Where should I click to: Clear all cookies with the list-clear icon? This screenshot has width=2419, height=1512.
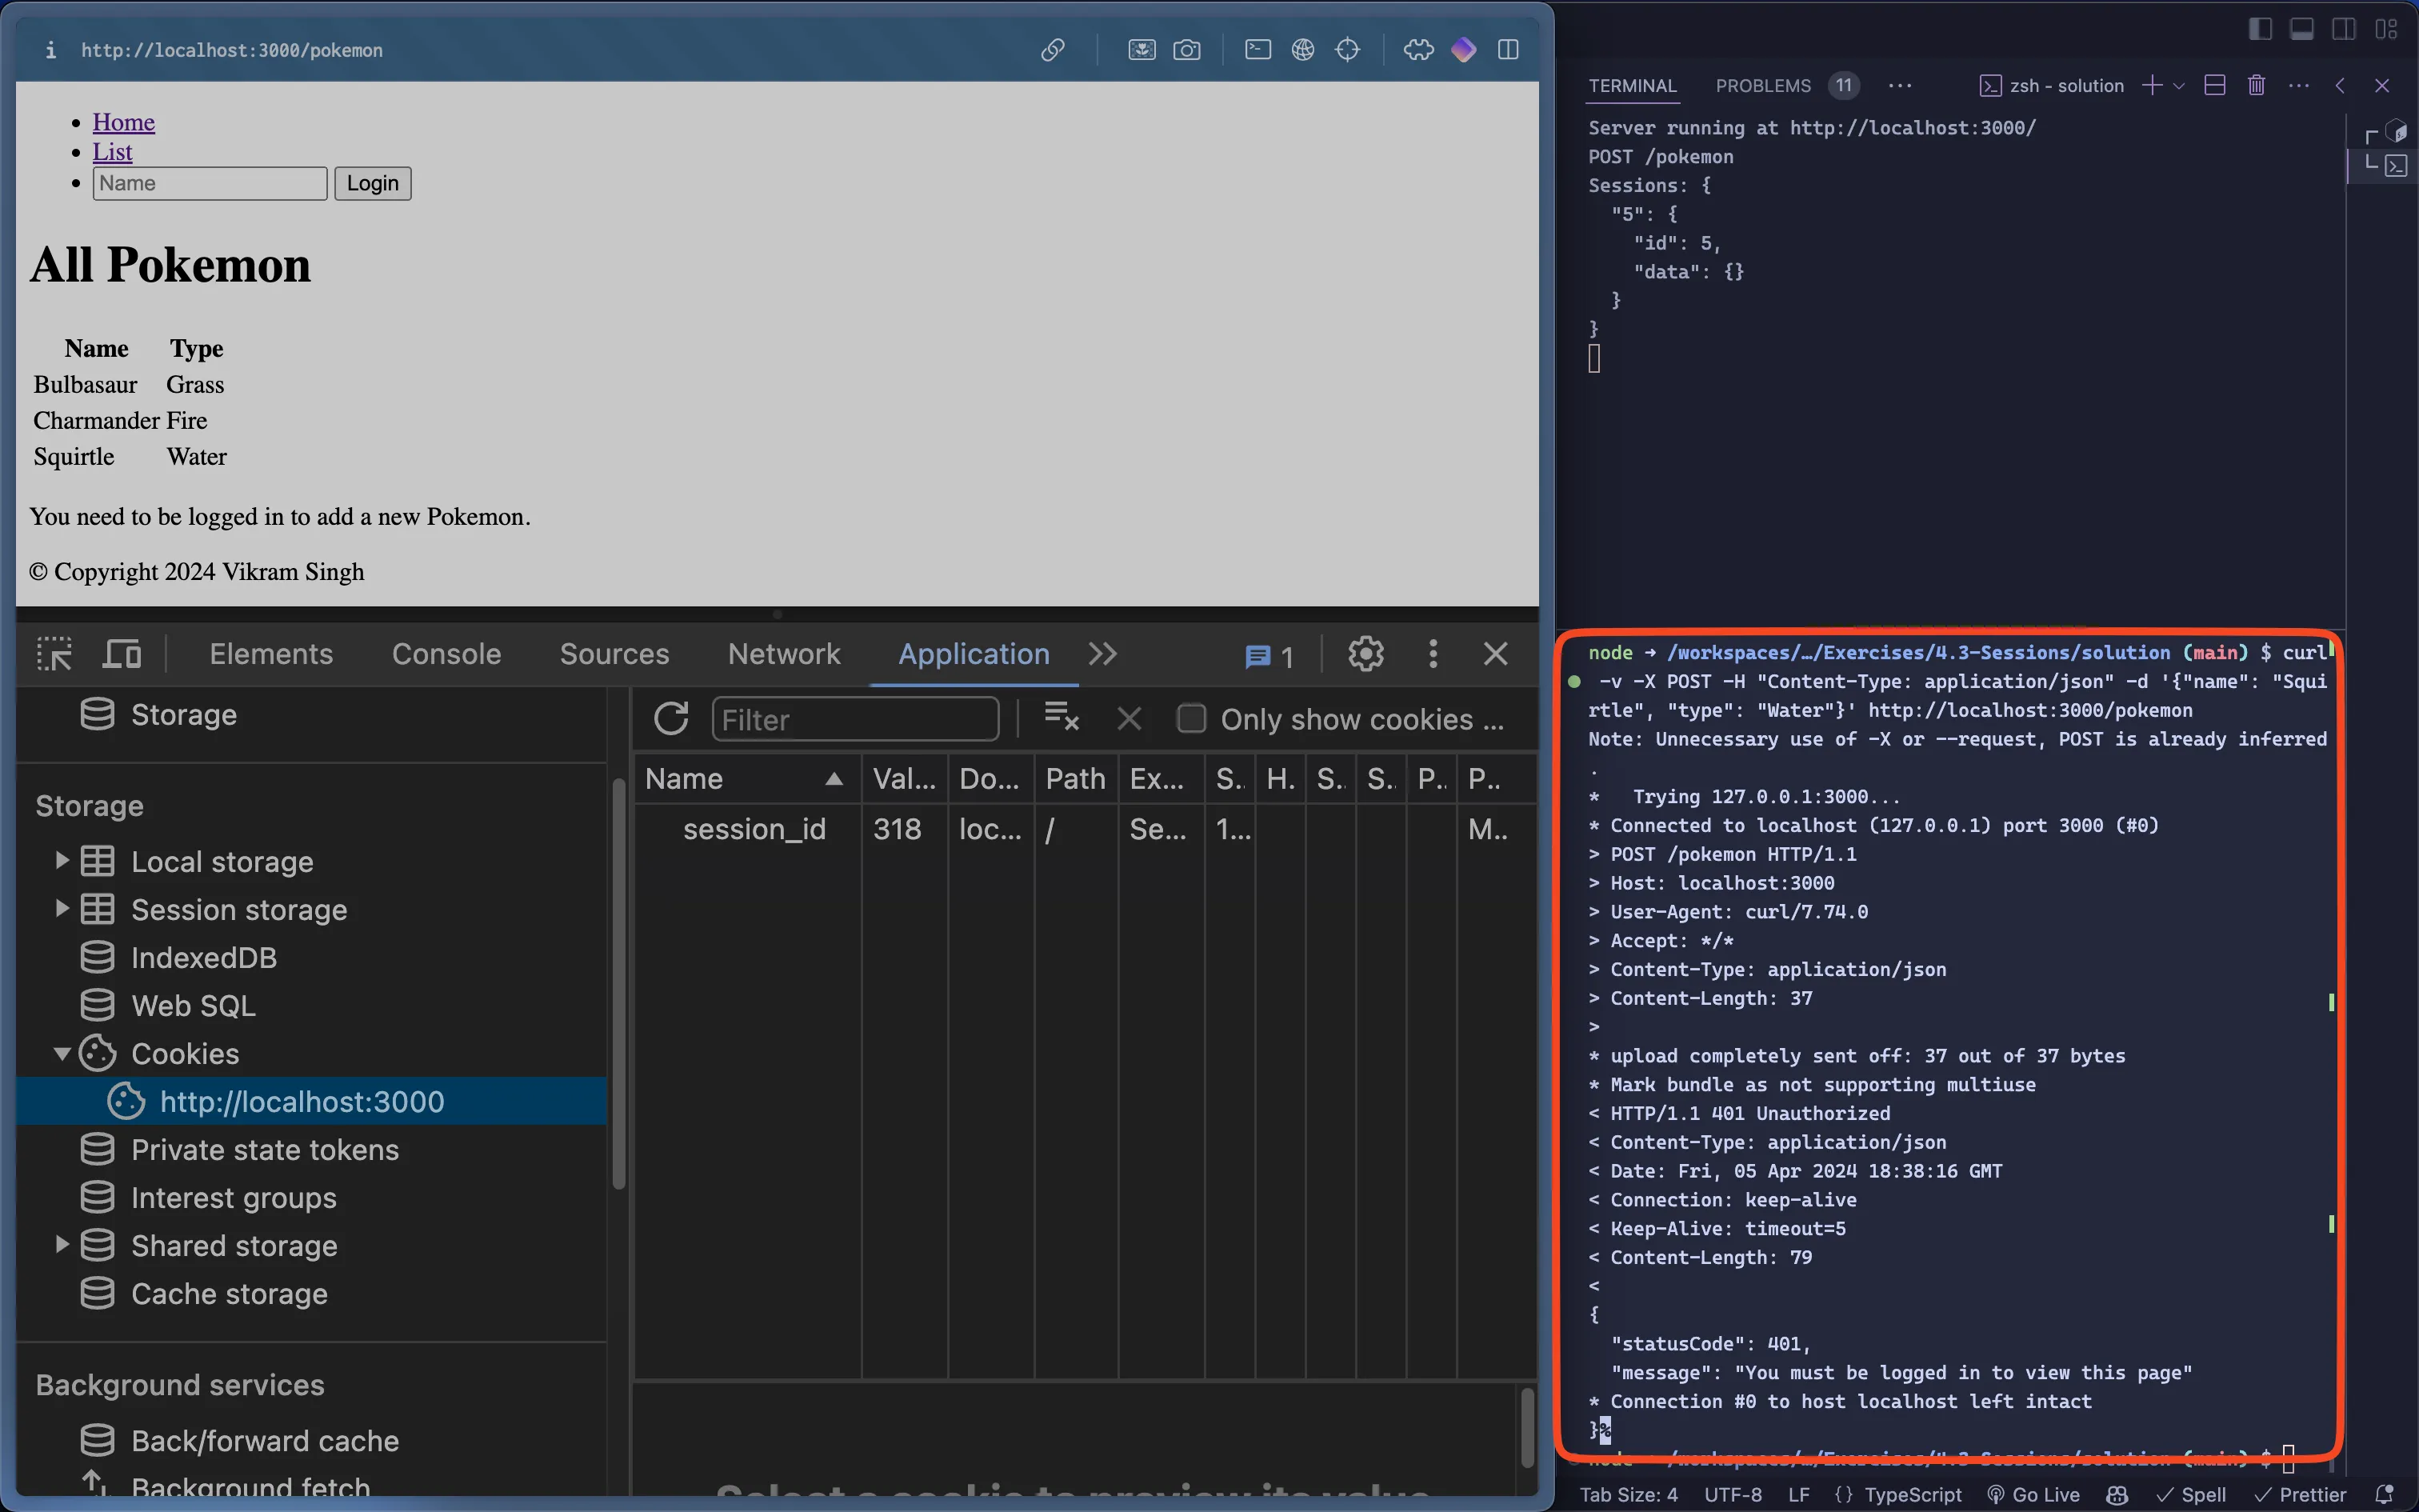(x=1061, y=717)
